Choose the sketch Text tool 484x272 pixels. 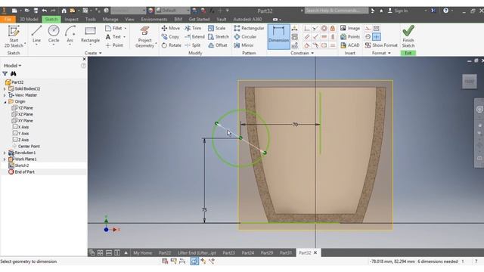point(113,37)
